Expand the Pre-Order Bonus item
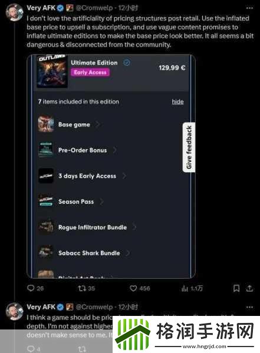260x353 pixels. point(114,150)
